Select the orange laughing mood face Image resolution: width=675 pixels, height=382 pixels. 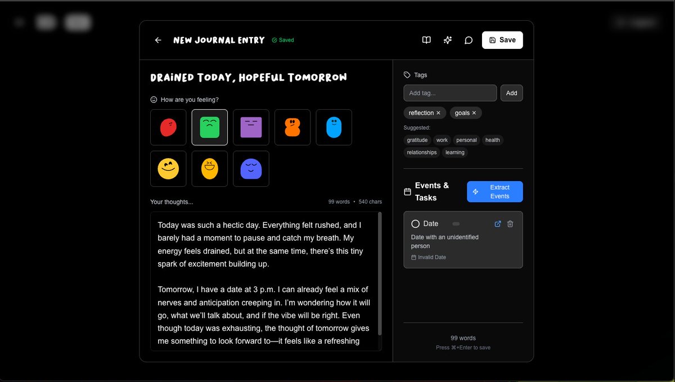pyautogui.click(x=210, y=169)
